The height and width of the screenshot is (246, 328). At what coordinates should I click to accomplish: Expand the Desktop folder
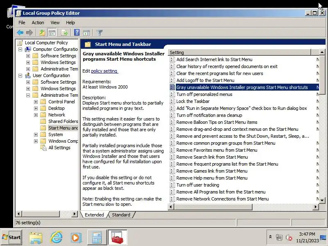tap(36, 108)
